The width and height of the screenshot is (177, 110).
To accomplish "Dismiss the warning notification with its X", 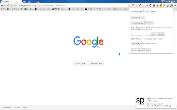I will coord(174,98).
